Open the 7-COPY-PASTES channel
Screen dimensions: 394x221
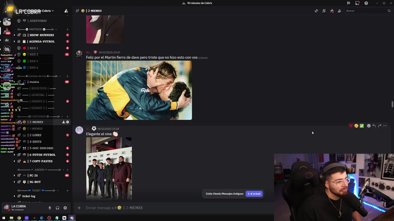[41, 161]
